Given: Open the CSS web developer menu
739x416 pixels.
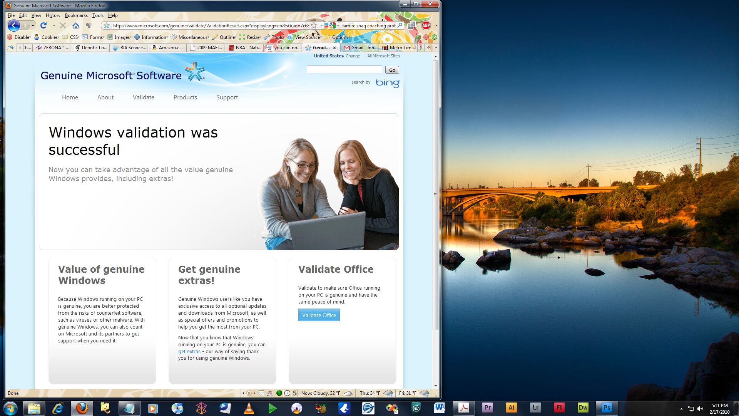Looking at the screenshot, I should point(71,37).
